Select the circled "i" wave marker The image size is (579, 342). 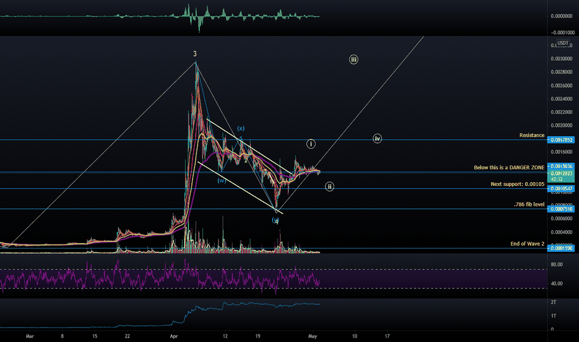311,144
